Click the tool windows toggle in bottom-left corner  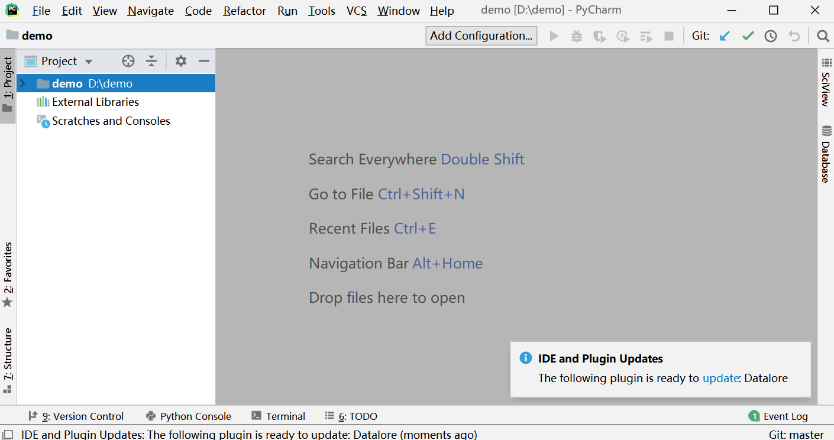8,435
